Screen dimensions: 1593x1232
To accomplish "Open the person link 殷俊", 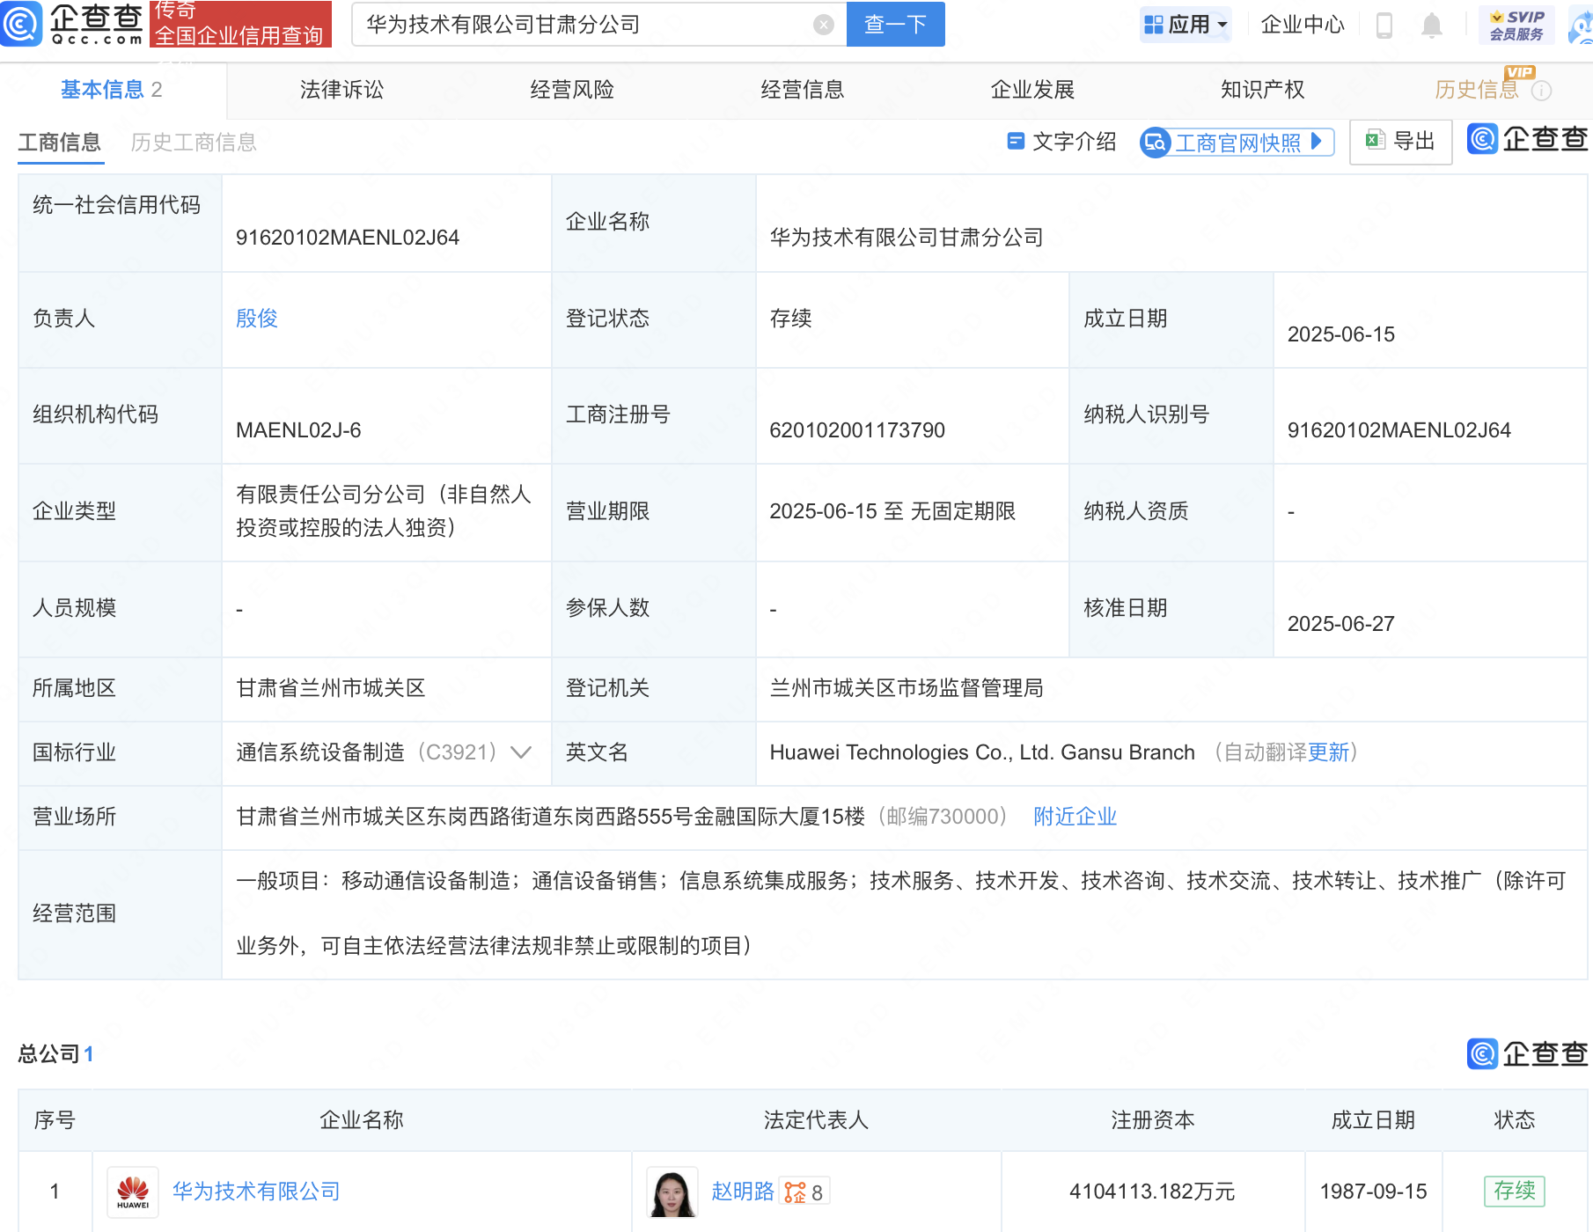I will click(257, 319).
